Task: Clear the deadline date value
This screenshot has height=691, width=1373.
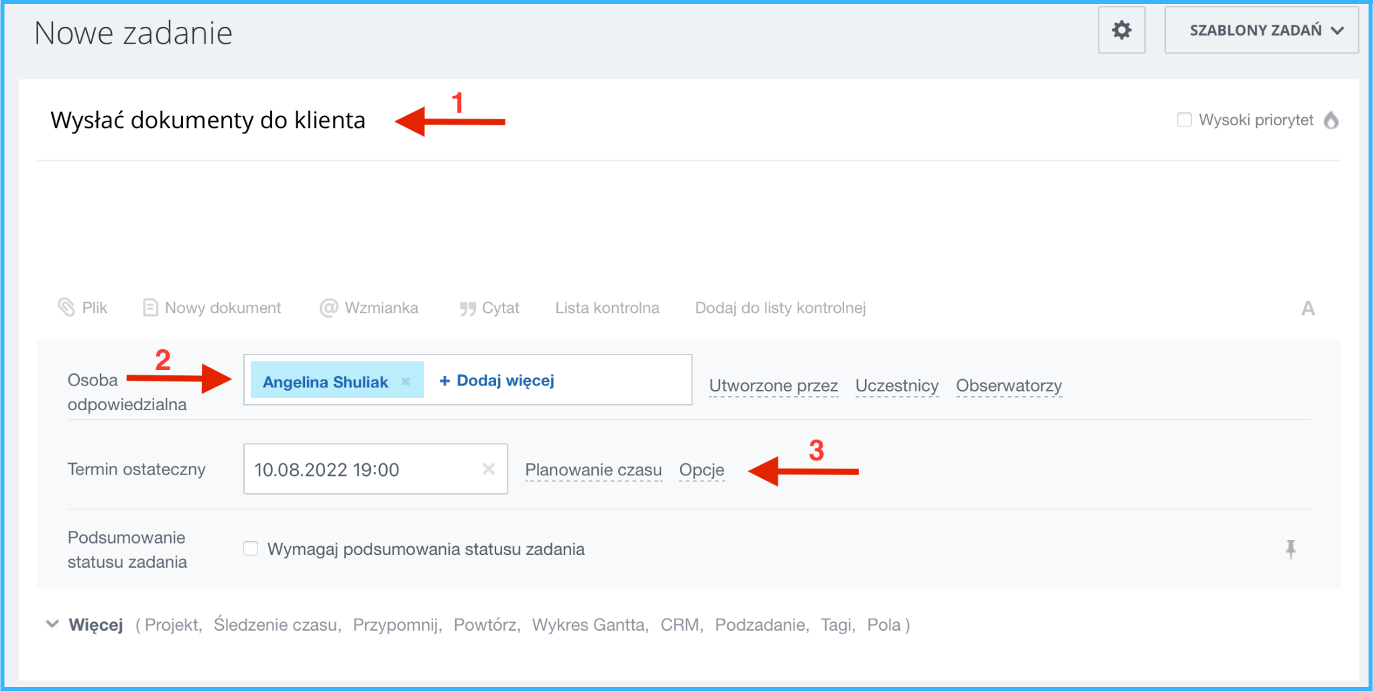Action: click(x=489, y=469)
